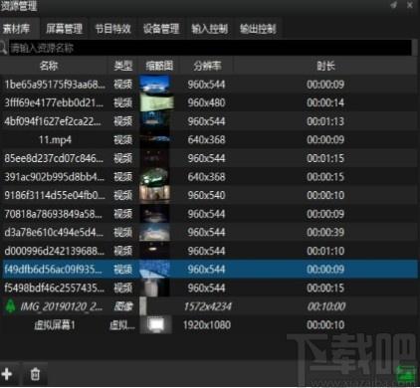This screenshot has width=420, height=388.
Task: Sort by the 名称 column header
Action: click(49, 66)
